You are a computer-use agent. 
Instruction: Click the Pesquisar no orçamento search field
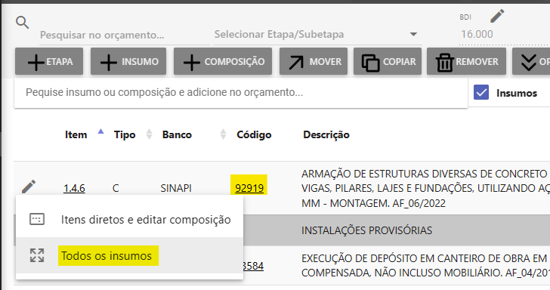coord(125,35)
